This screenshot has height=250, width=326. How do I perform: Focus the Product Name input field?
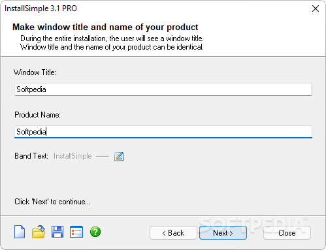pos(163,132)
